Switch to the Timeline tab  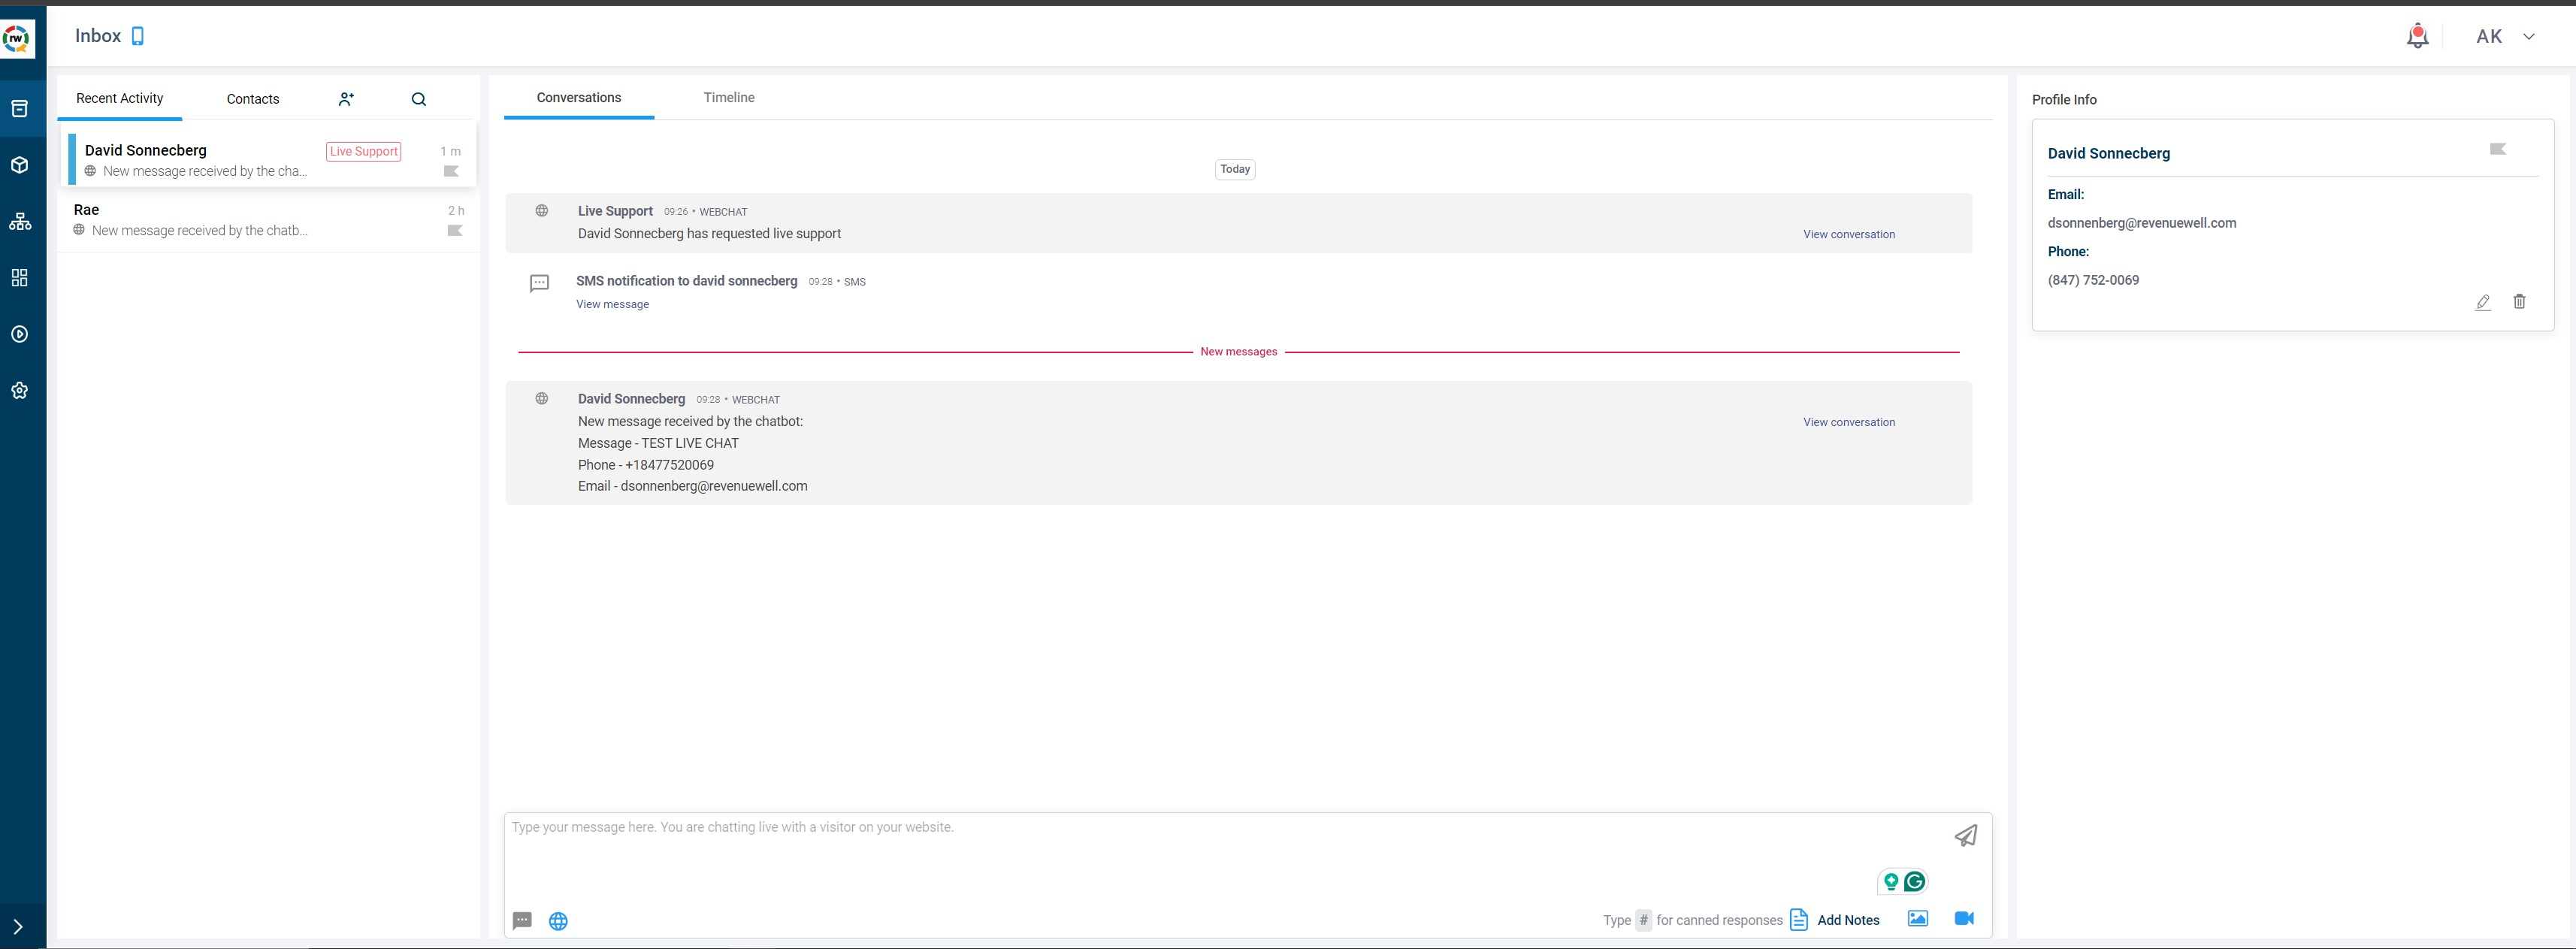728,98
